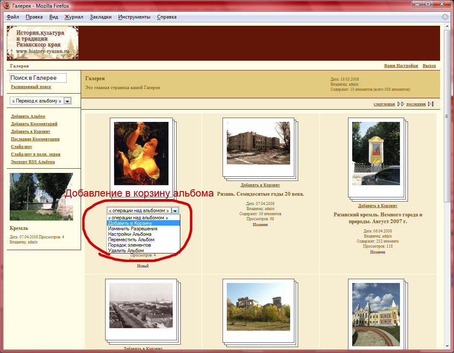Open the Закладки menu
The image size is (454, 353).
point(101,17)
